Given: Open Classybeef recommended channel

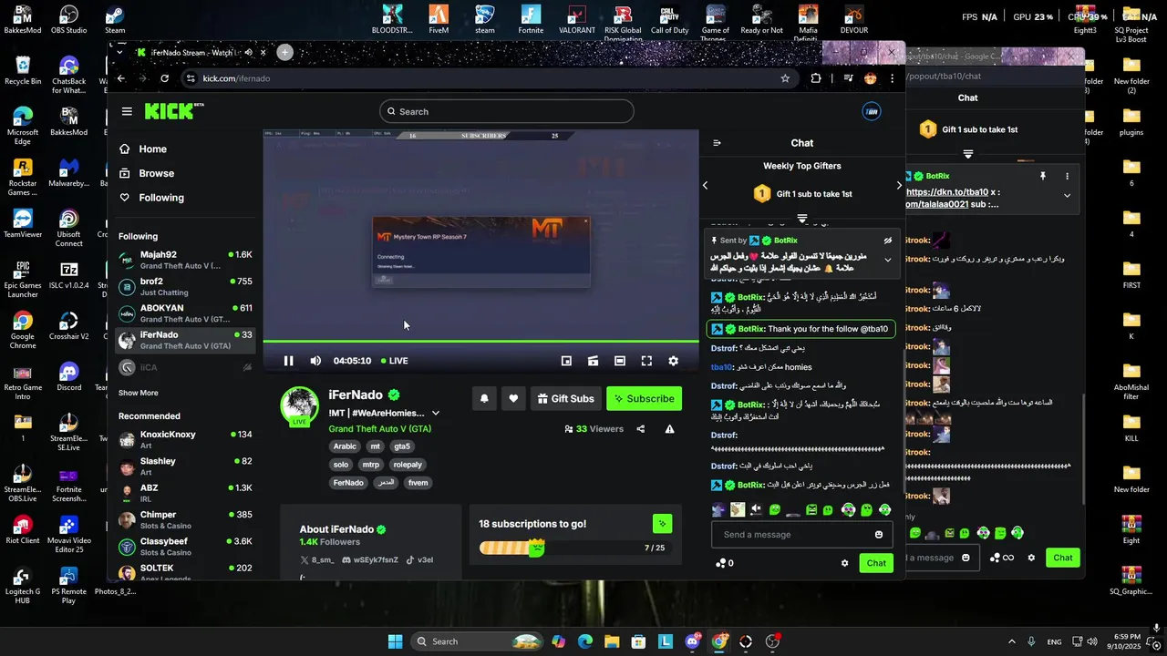Looking at the screenshot, I should (185, 546).
